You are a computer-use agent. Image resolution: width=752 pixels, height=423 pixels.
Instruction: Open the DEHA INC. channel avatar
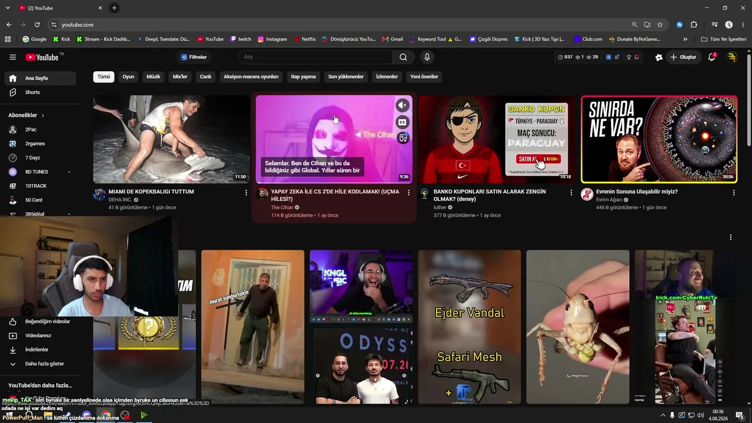99,194
